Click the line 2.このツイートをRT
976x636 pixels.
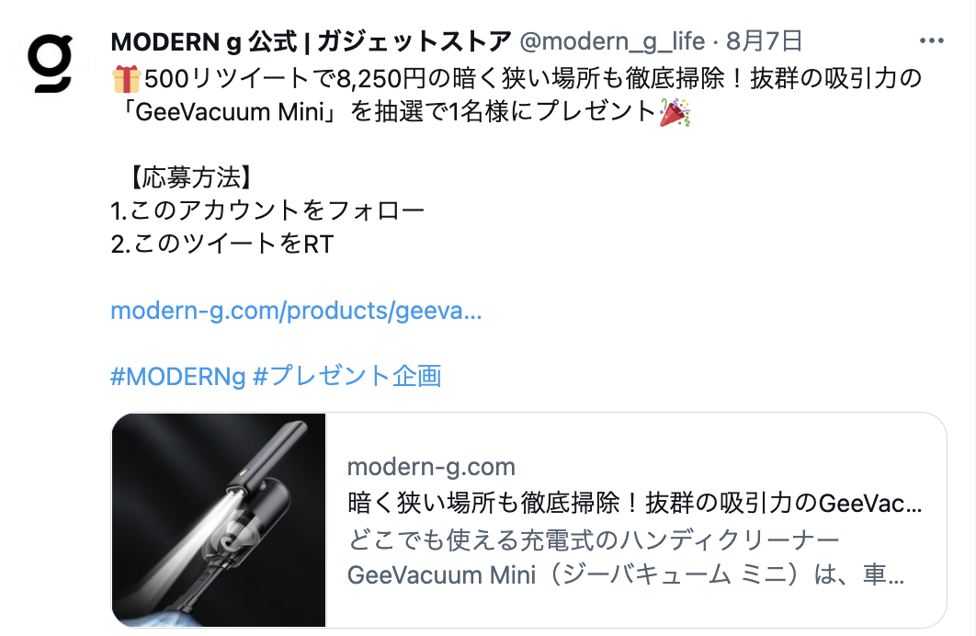tap(222, 244)
